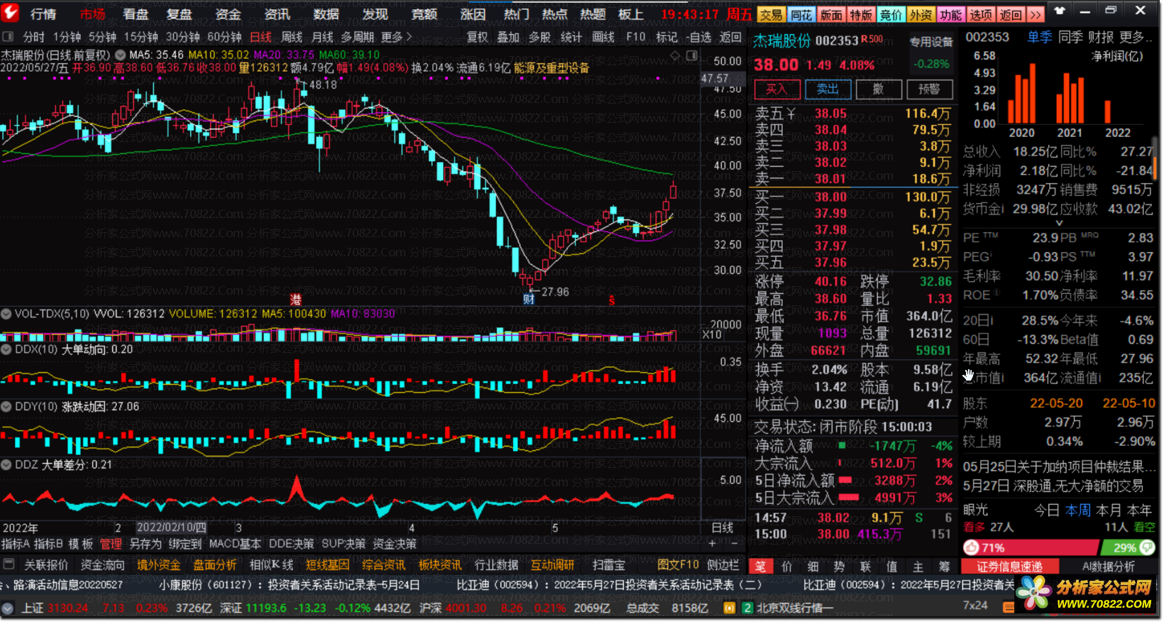
Task: Open 市场 menu
Action: [92, 14]
